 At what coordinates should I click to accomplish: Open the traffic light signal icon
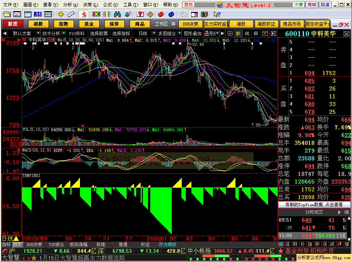pyautogui.click(x=96, y=14)
